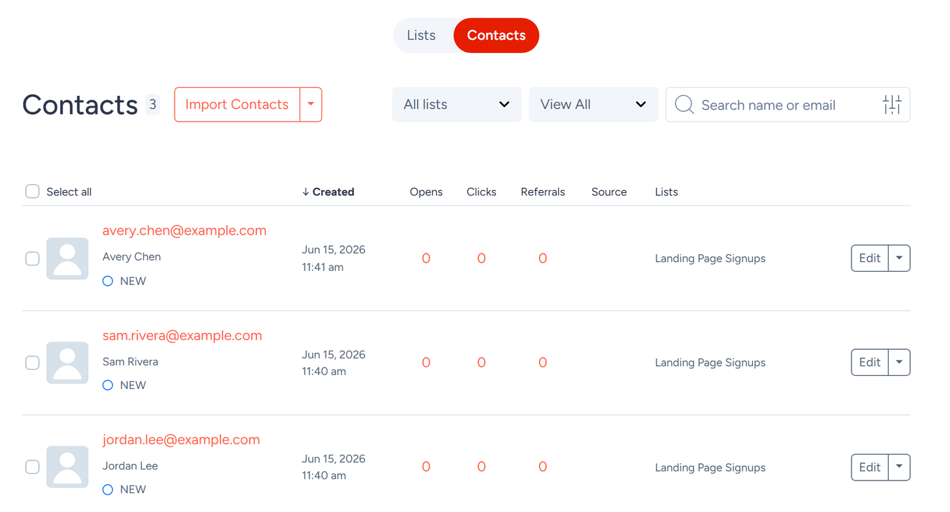The image size is (950, 512).
Task: Check the Select all checkbox
Action: pyautogui.click(x=32, y=191)
